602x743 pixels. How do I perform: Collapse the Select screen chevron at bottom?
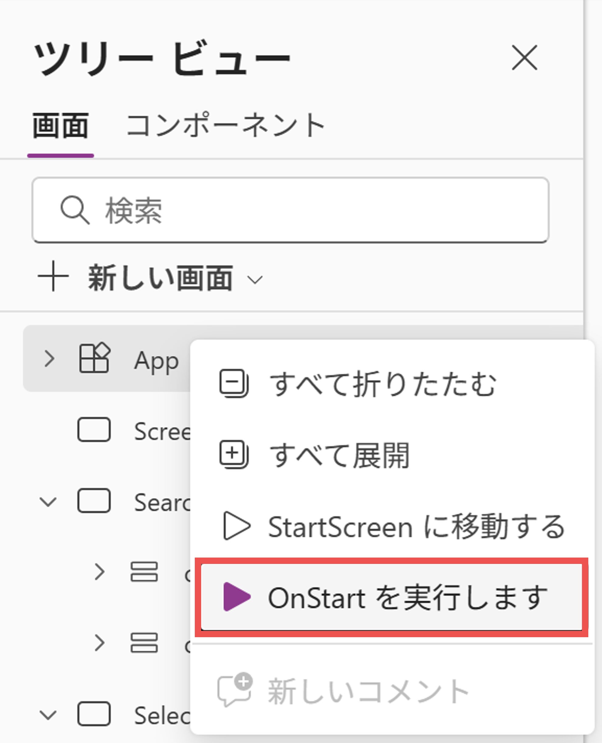coord(48,714)
